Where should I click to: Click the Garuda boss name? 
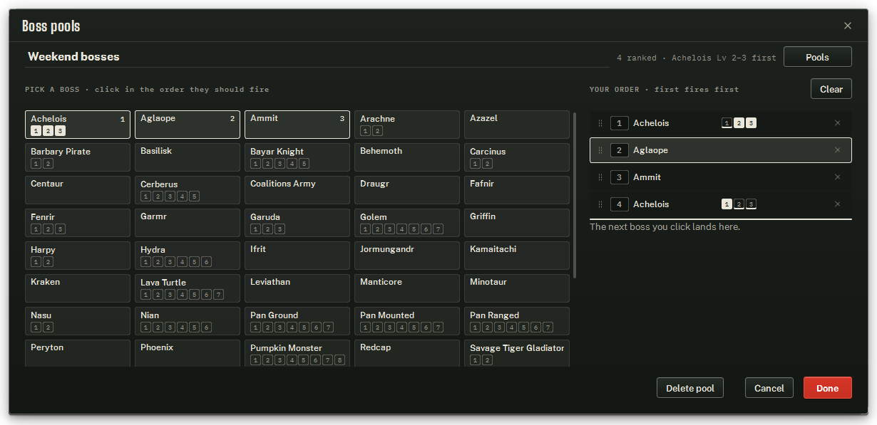click(265, 217)
